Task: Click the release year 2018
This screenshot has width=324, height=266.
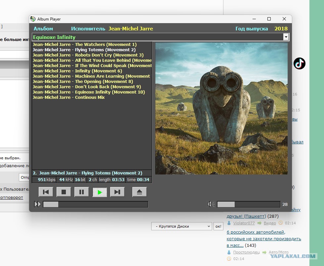Action: click(x=281, y=29)
